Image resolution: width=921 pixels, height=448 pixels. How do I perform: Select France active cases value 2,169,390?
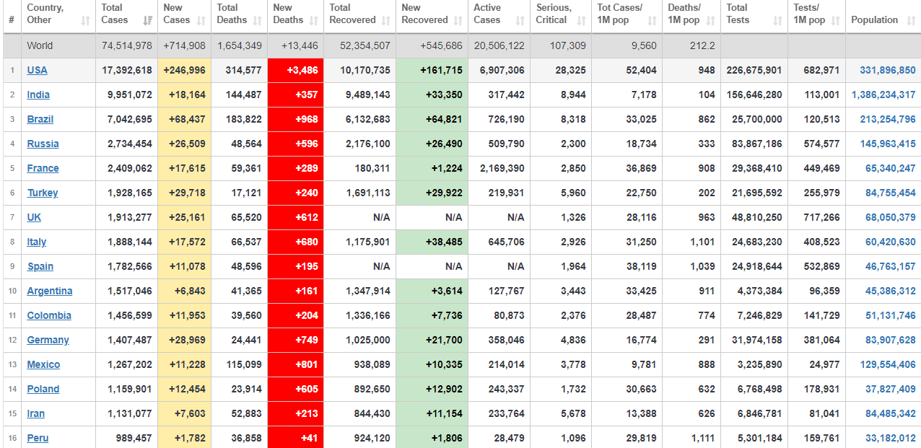(x=502, y=168)
